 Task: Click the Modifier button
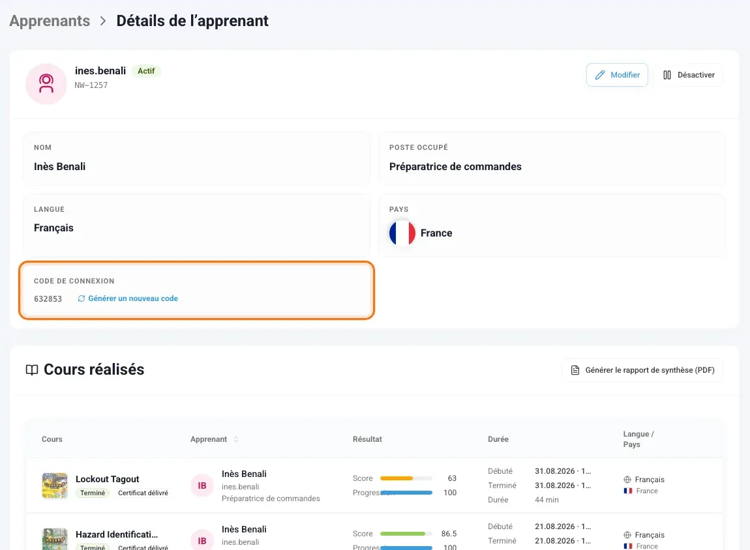tap(617, 75)
